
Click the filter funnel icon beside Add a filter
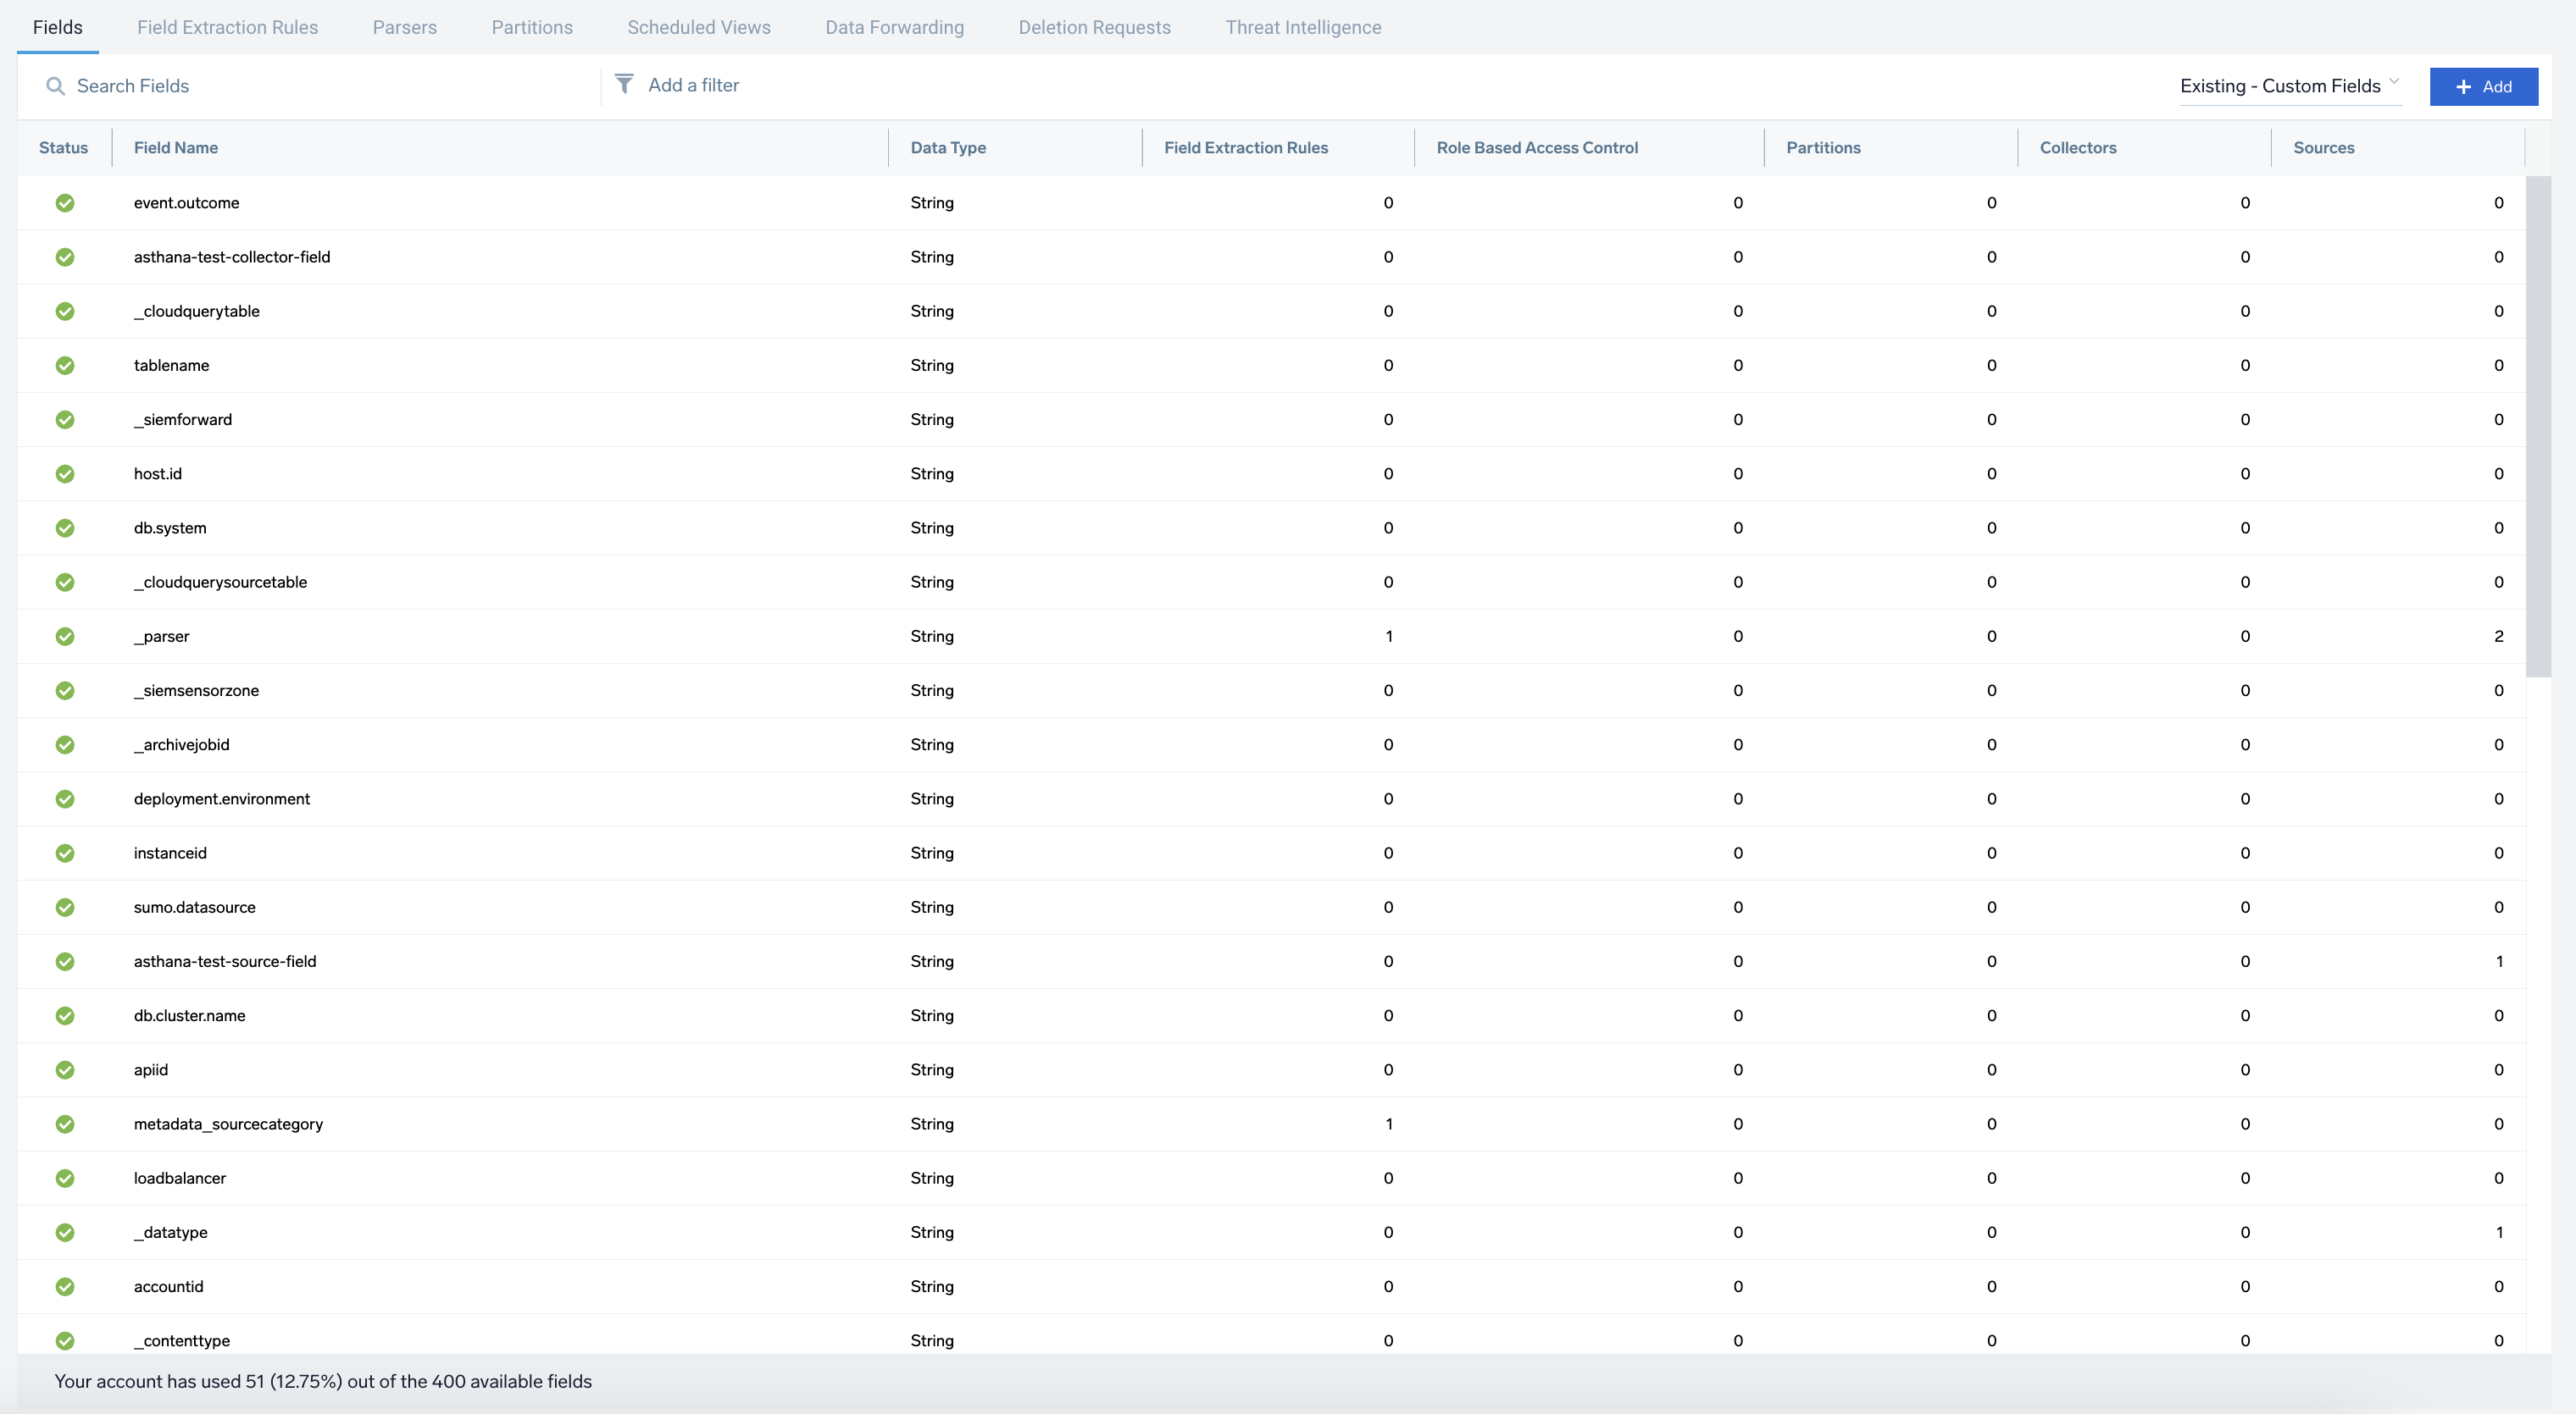click(625, 85)
